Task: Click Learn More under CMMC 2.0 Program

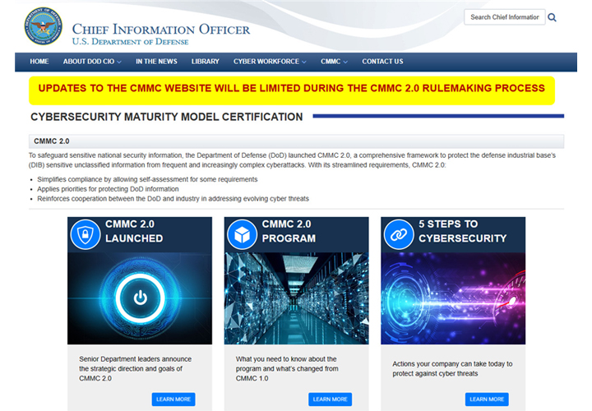Action: pyautogui.click(x=330, y=399)
